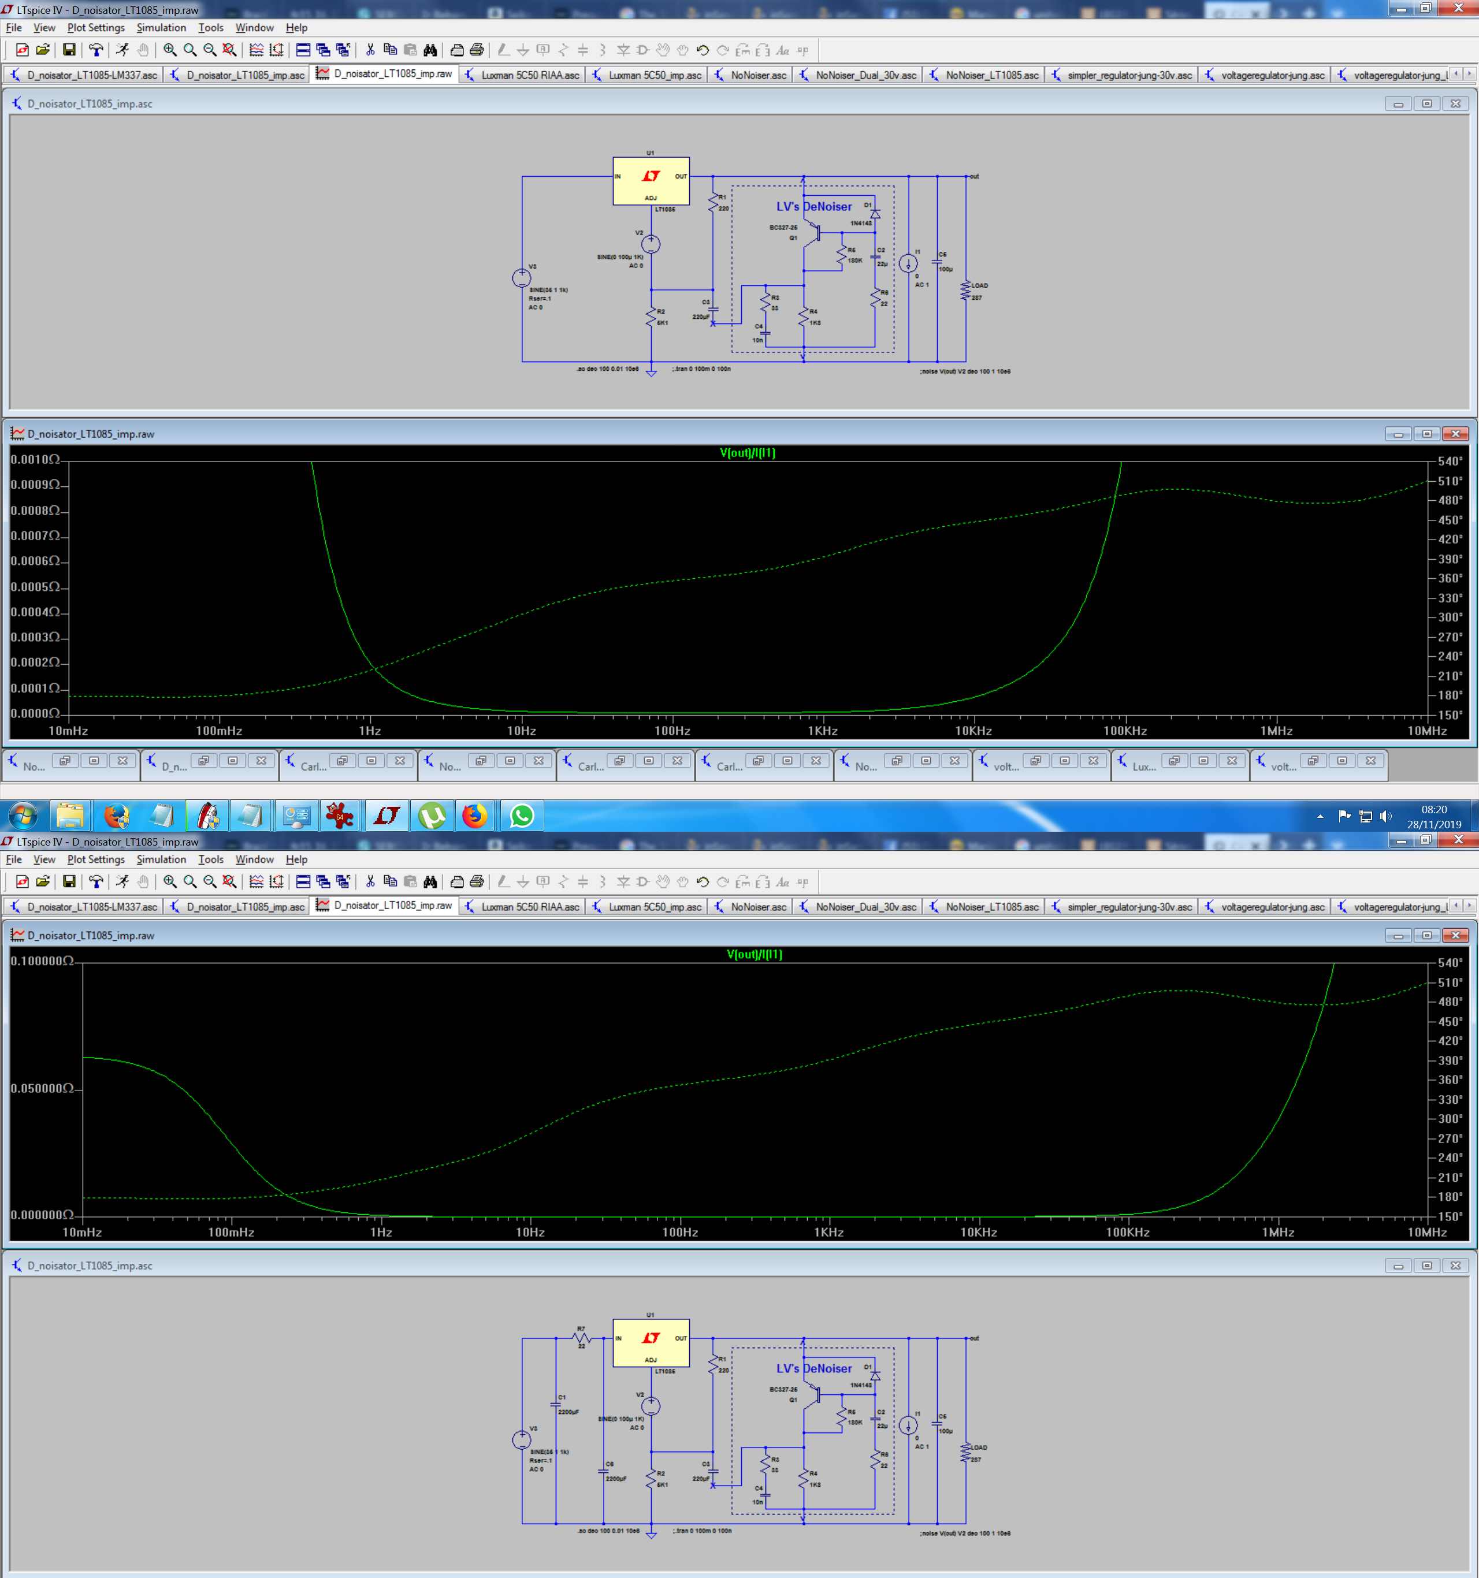Switch to D_noisator_LT1085_imp.asc tab in upper window
Image resolution: width=1479 pixels, height=1578 pixels.
(237, 75)
